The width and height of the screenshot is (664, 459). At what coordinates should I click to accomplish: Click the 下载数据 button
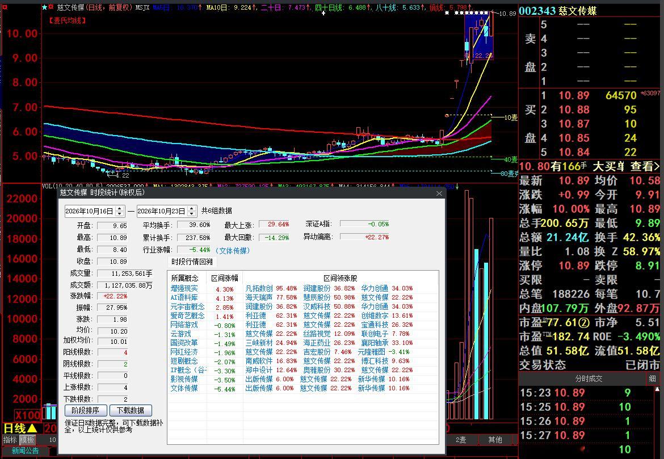pyautogui.click(x=131, y=410)
